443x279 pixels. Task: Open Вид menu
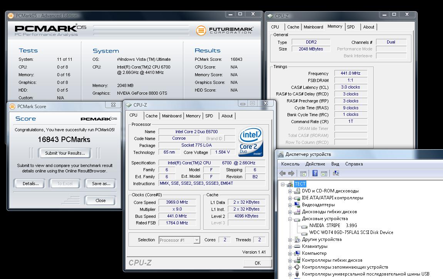335,164
